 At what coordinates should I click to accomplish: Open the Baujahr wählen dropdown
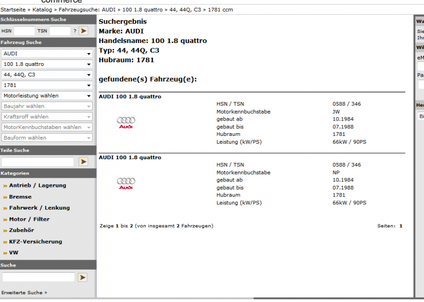point(47,106)
